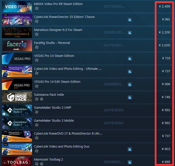Click thumbs-up review icon for Marvelous Designer 6.5
Screen dimensions: 175x166
(x=130, y=33)
